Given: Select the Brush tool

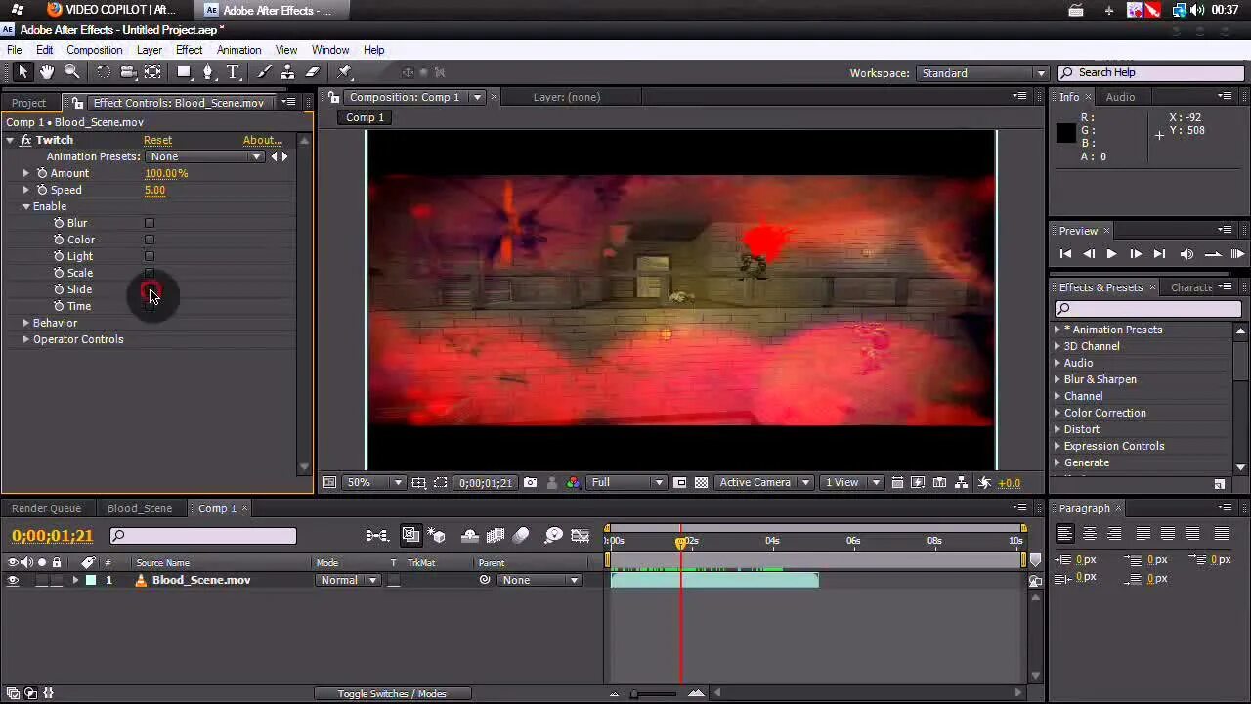Looking at the screenshot, I should coord(264,72).
